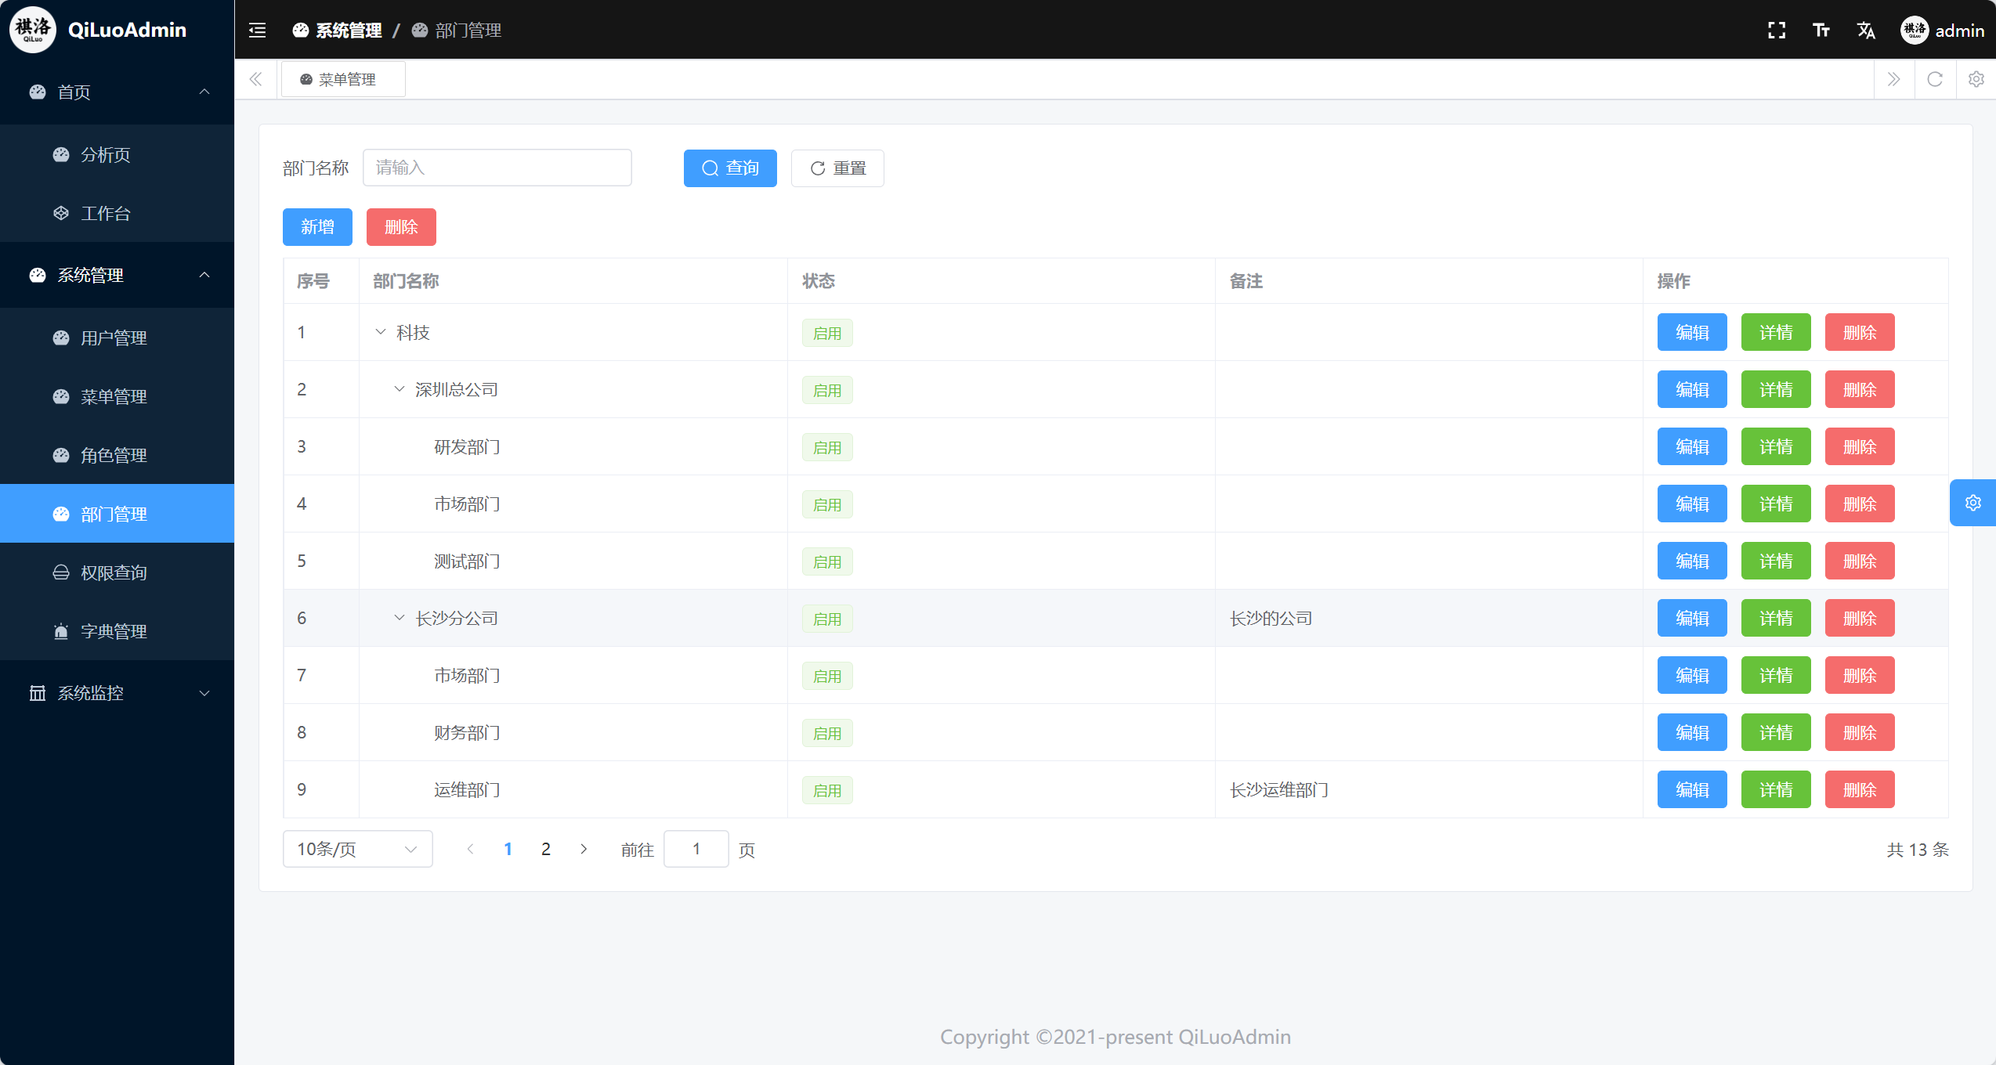
Task: Enter fullscreen mode via the top bar icon
Action: pos(1776,31)
